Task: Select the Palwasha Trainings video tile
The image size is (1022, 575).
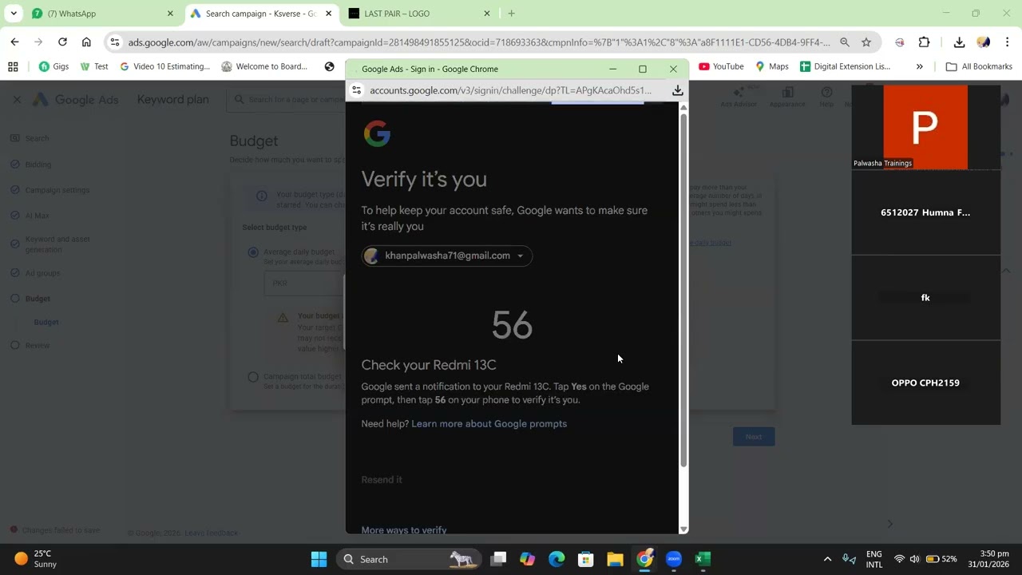Action: [925, 127]
